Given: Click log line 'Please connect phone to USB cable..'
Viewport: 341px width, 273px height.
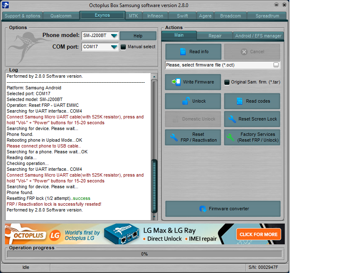Looking at the screenshot, I should coord(44,146).
